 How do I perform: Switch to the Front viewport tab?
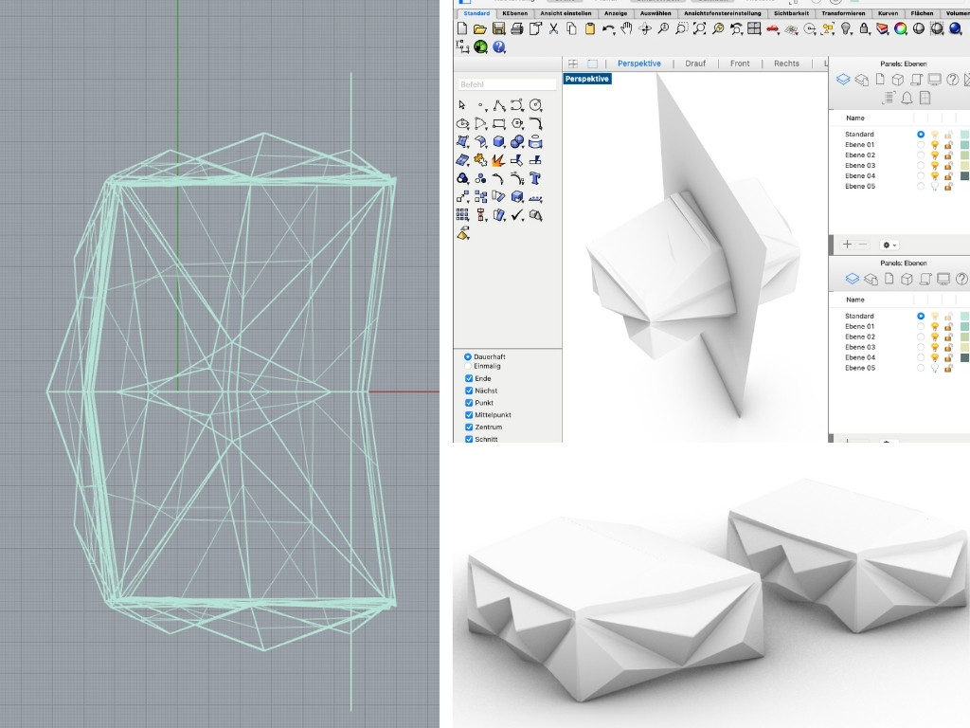[740, 64]
